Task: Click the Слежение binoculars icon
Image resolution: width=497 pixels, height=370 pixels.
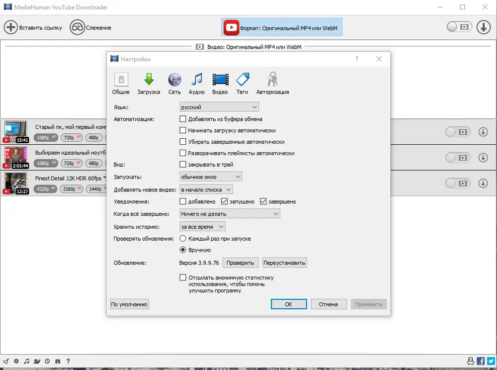Action: click(x=78, y=27)
